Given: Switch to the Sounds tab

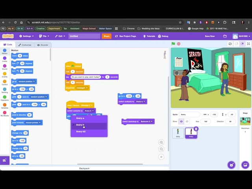Looking at the screenshot, I should pyautogui.click(x=43, y=45).
